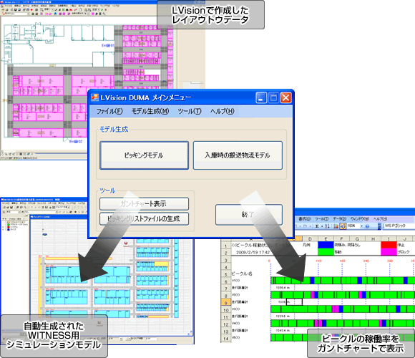Image resolution: width=415 pixels, height=358 pixels.
Task: Click the ピッキングリストファイルの生成 button
Action: (x=144, y=218)
